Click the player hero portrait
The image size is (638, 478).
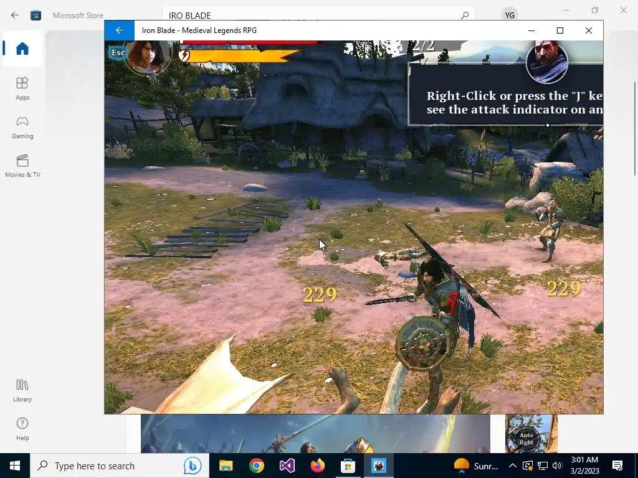[x=147, y=57]
